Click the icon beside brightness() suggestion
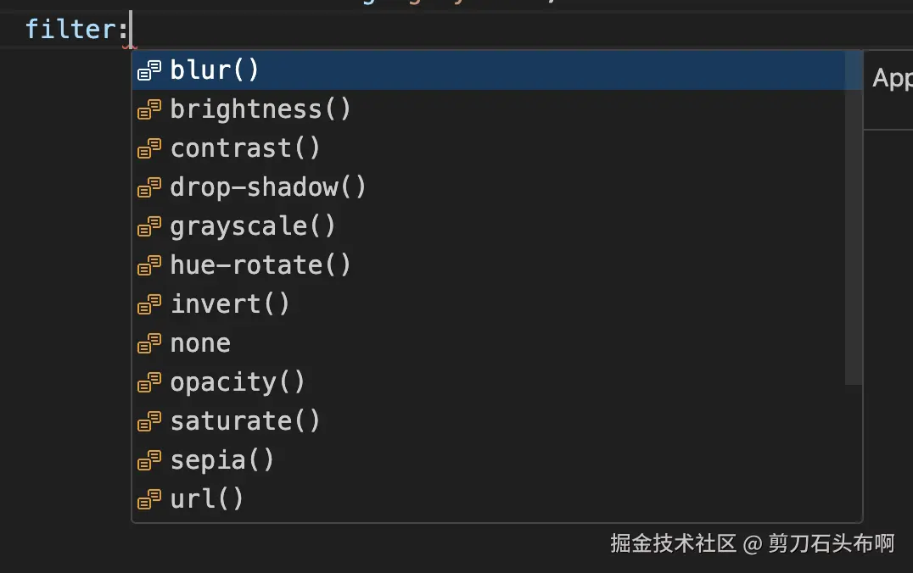This screenshot has width=913, height=573. click(149, 109)
